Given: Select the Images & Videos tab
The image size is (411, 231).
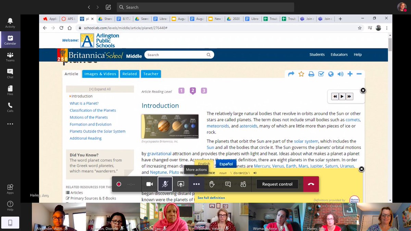Looking at the screenshot, I should pos(100,74).
